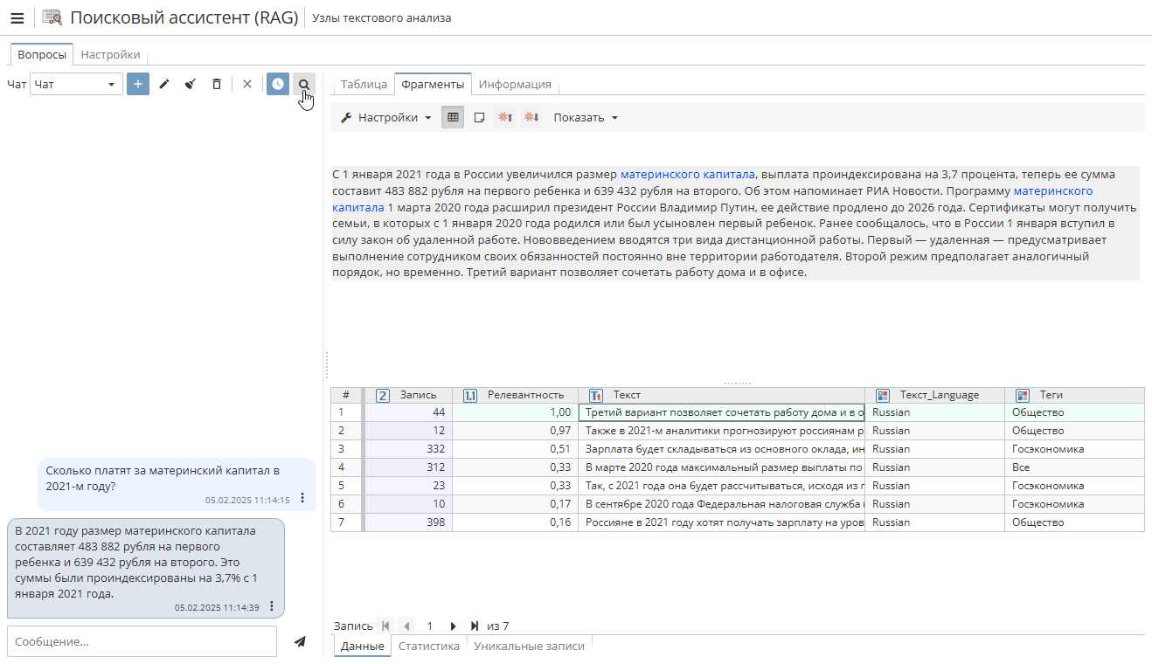Select row text starting 'Зарплата будет складываться'
This screenshot has width=1152, height=664.
coord(722,449)
